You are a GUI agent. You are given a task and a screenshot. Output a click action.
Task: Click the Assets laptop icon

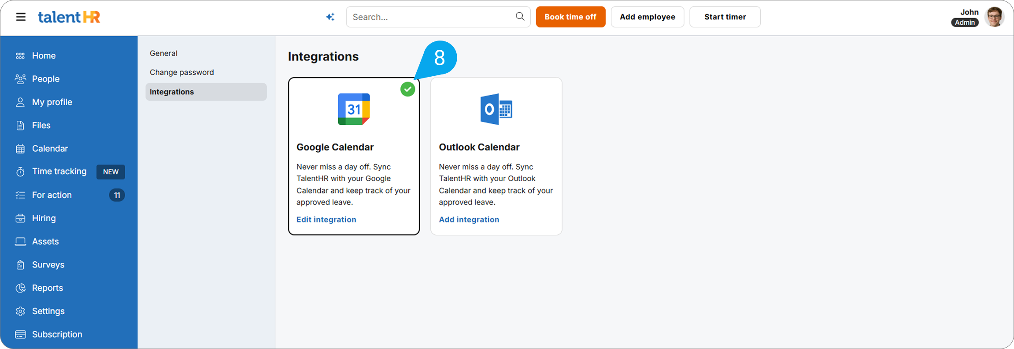[20, 241]
